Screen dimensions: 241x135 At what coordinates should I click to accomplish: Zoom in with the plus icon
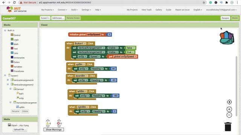click(x=229, y=109)
